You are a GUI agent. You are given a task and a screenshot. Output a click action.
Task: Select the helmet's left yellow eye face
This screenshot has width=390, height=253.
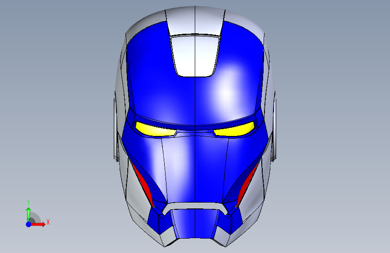point(155,130)
